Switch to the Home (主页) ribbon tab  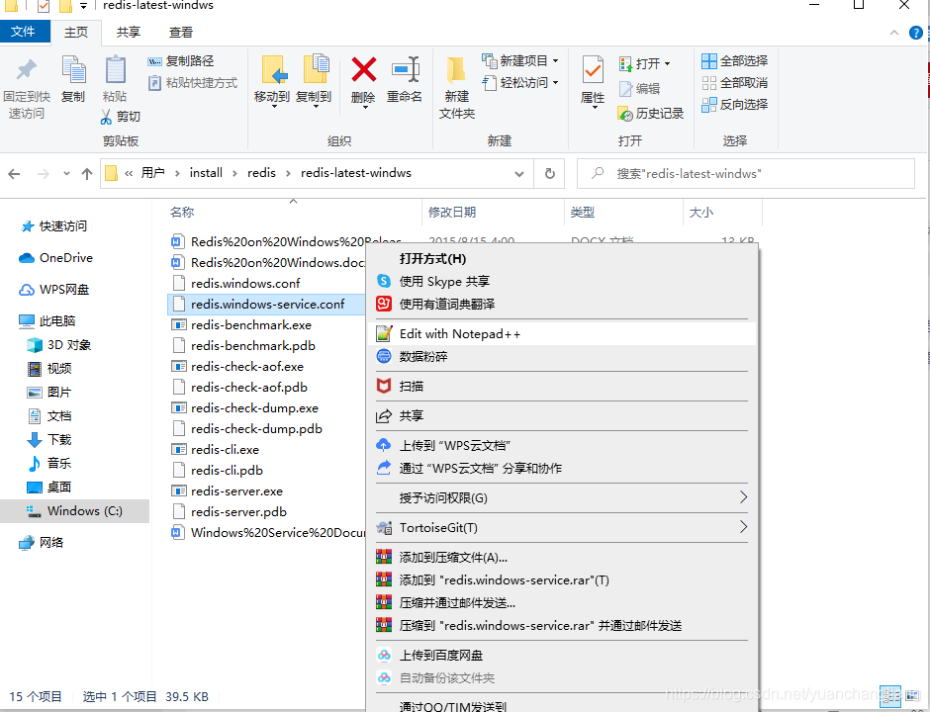pos(76,33)
